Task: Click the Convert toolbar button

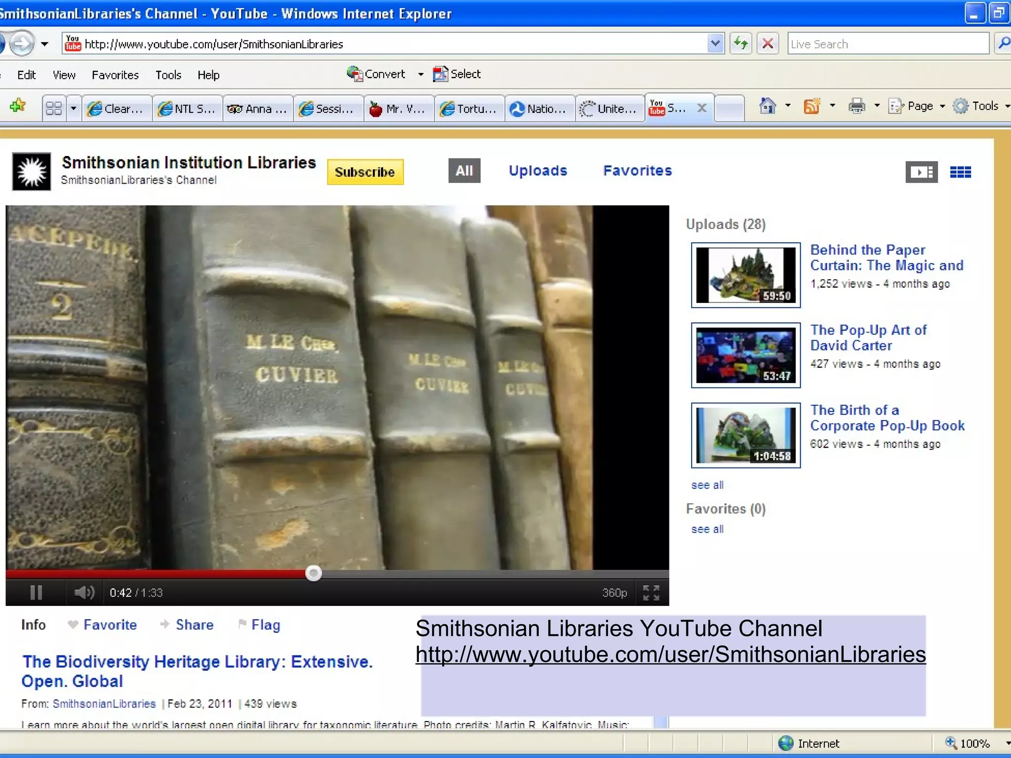Action: click(376, 74)
